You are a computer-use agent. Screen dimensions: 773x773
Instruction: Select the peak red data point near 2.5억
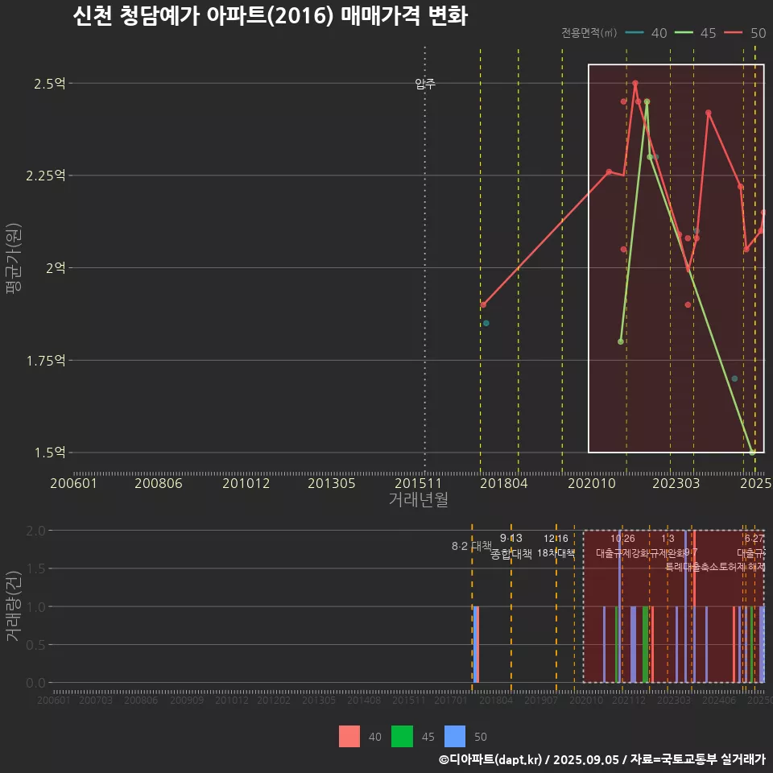point(635,83)
